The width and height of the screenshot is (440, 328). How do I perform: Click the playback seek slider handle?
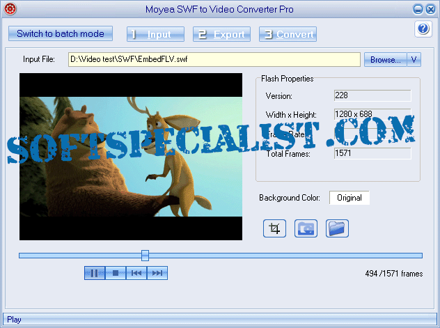coord(145,256)
